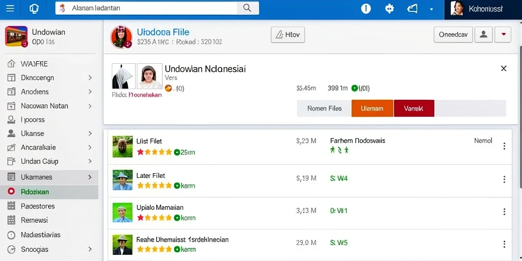Screen dimensions: 522x261
Task: Click the star rating under Uist Filet
Action: [x=154, y=152]
